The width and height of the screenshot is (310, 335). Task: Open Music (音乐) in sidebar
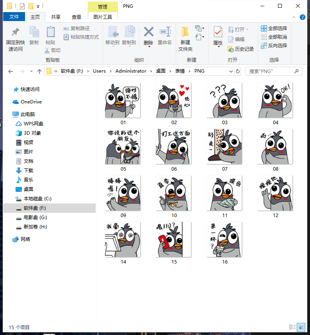[x=29, y=180]
